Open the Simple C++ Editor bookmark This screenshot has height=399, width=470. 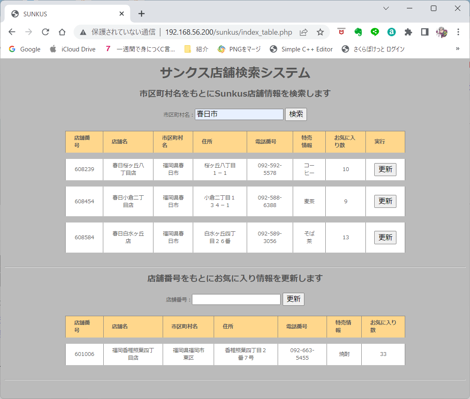(301, 49)
